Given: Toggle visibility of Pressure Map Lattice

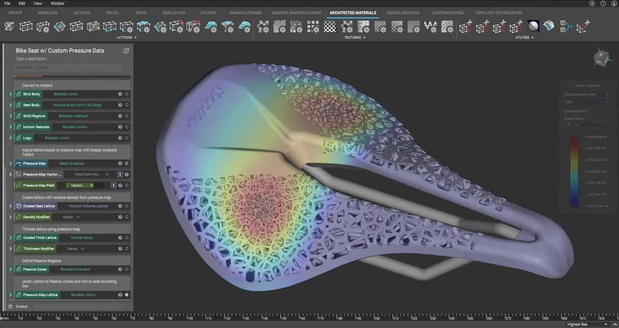Looking at the screenshot, I should pos(127,295).
